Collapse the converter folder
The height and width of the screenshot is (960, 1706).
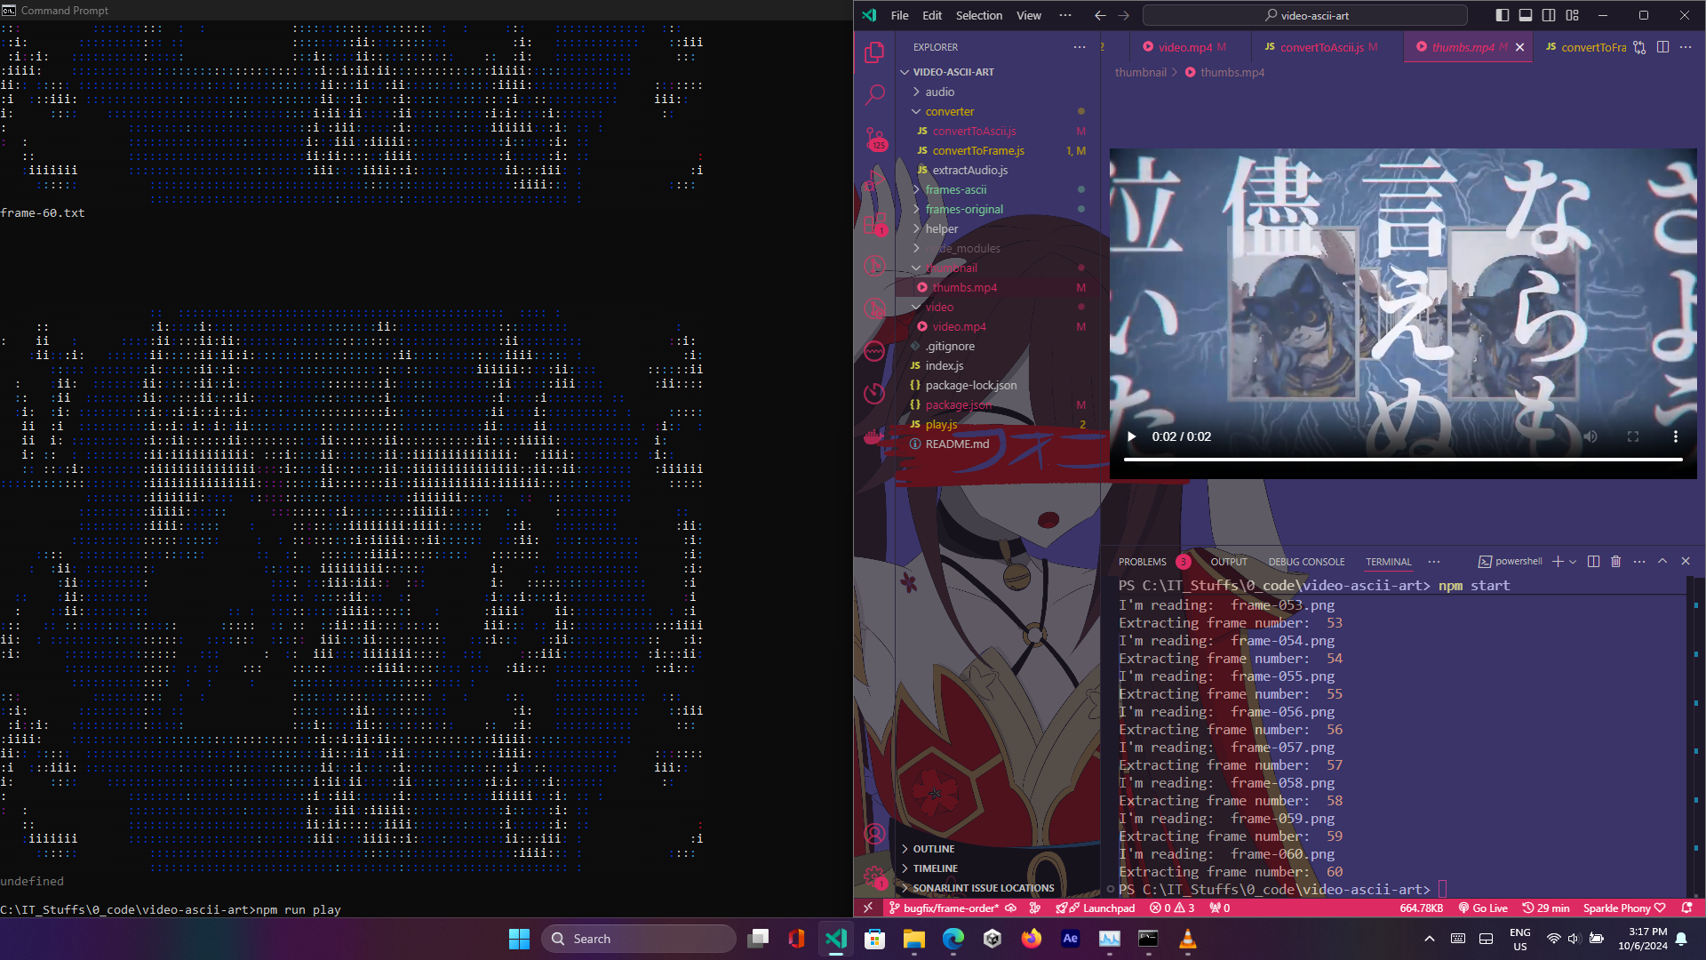tap(949, 111)
